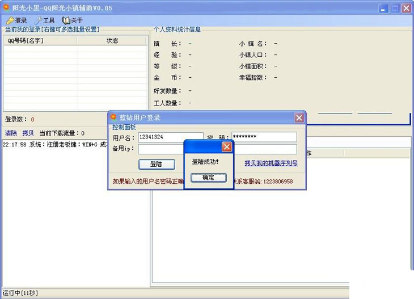Confirm the 登陆成功 message with 确定
The height and width of the screenshot is (299, 414).
pyautogui.click(x=209, y=178)
